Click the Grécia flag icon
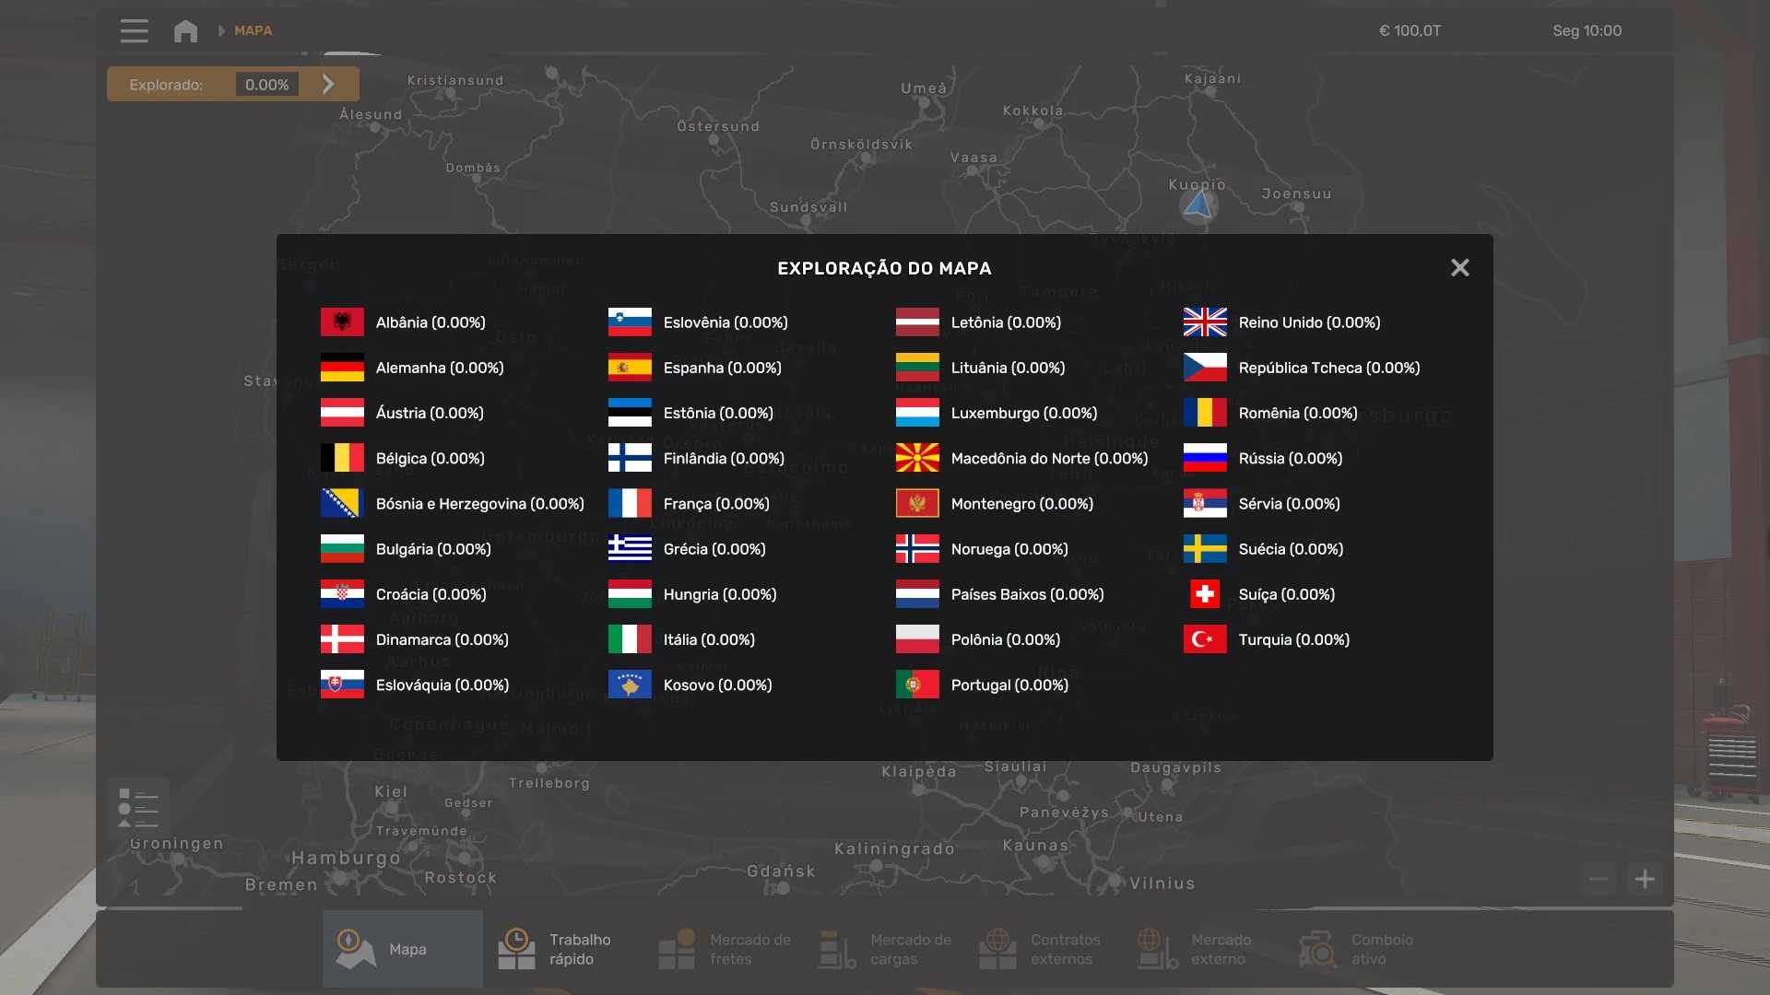The image size is (1770, 995). [630, 549]
